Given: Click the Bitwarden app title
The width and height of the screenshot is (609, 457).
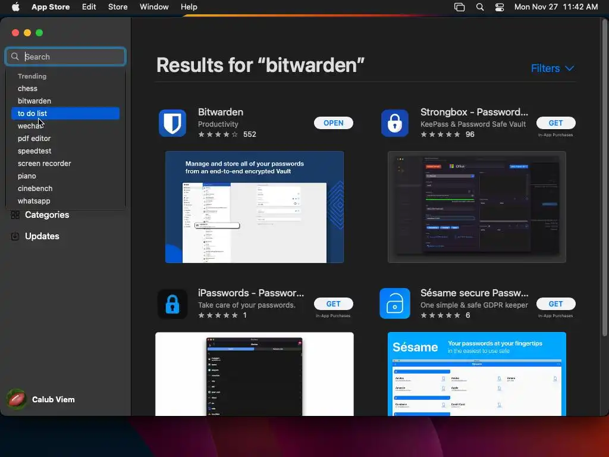Looking at the screenshot, I should pos(221,112).
